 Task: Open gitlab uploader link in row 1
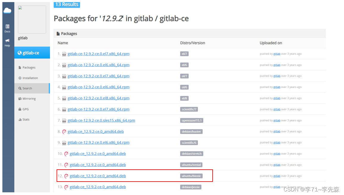[x=277, y=54]
